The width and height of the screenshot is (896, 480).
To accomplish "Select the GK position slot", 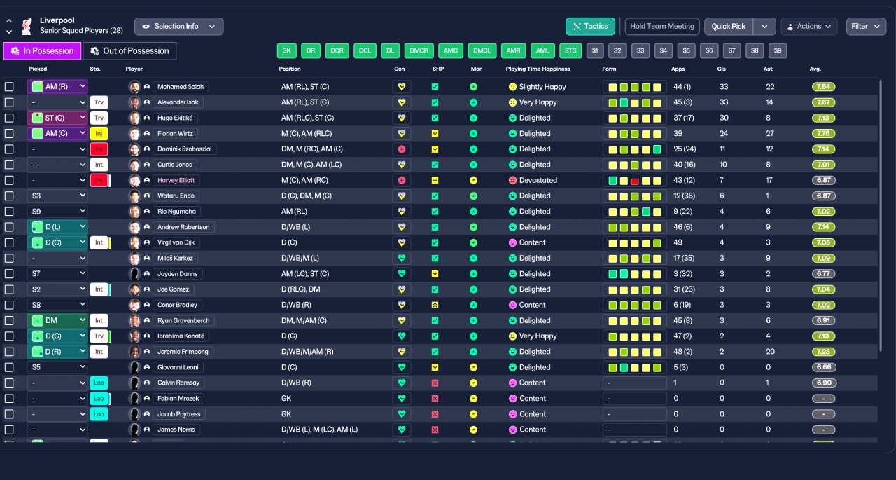I will pyautogui.click(x=286, y=50).
